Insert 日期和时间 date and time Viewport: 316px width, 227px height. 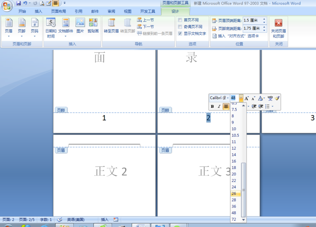pos(51,28)
